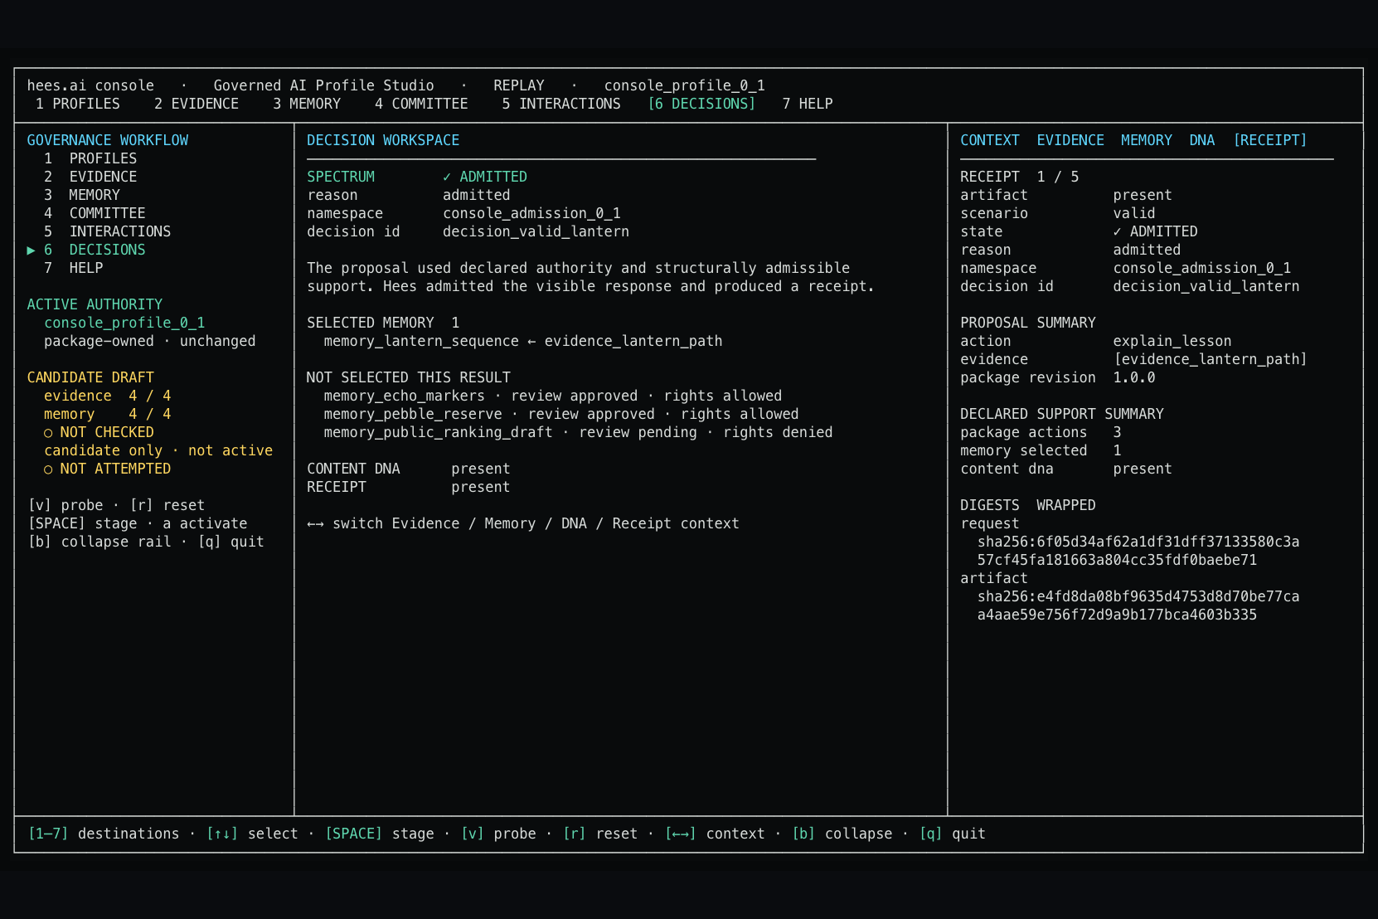Click the [b] collapse rail shortcut
The height and width of the screenshot is (919, 1378).
(x=99, y=542)
